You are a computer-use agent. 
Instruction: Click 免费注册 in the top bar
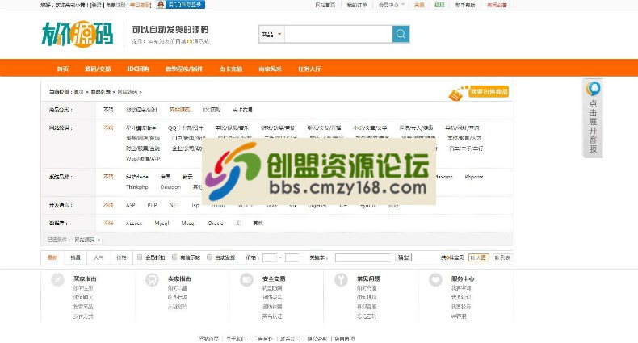click(x=116, y=6)
